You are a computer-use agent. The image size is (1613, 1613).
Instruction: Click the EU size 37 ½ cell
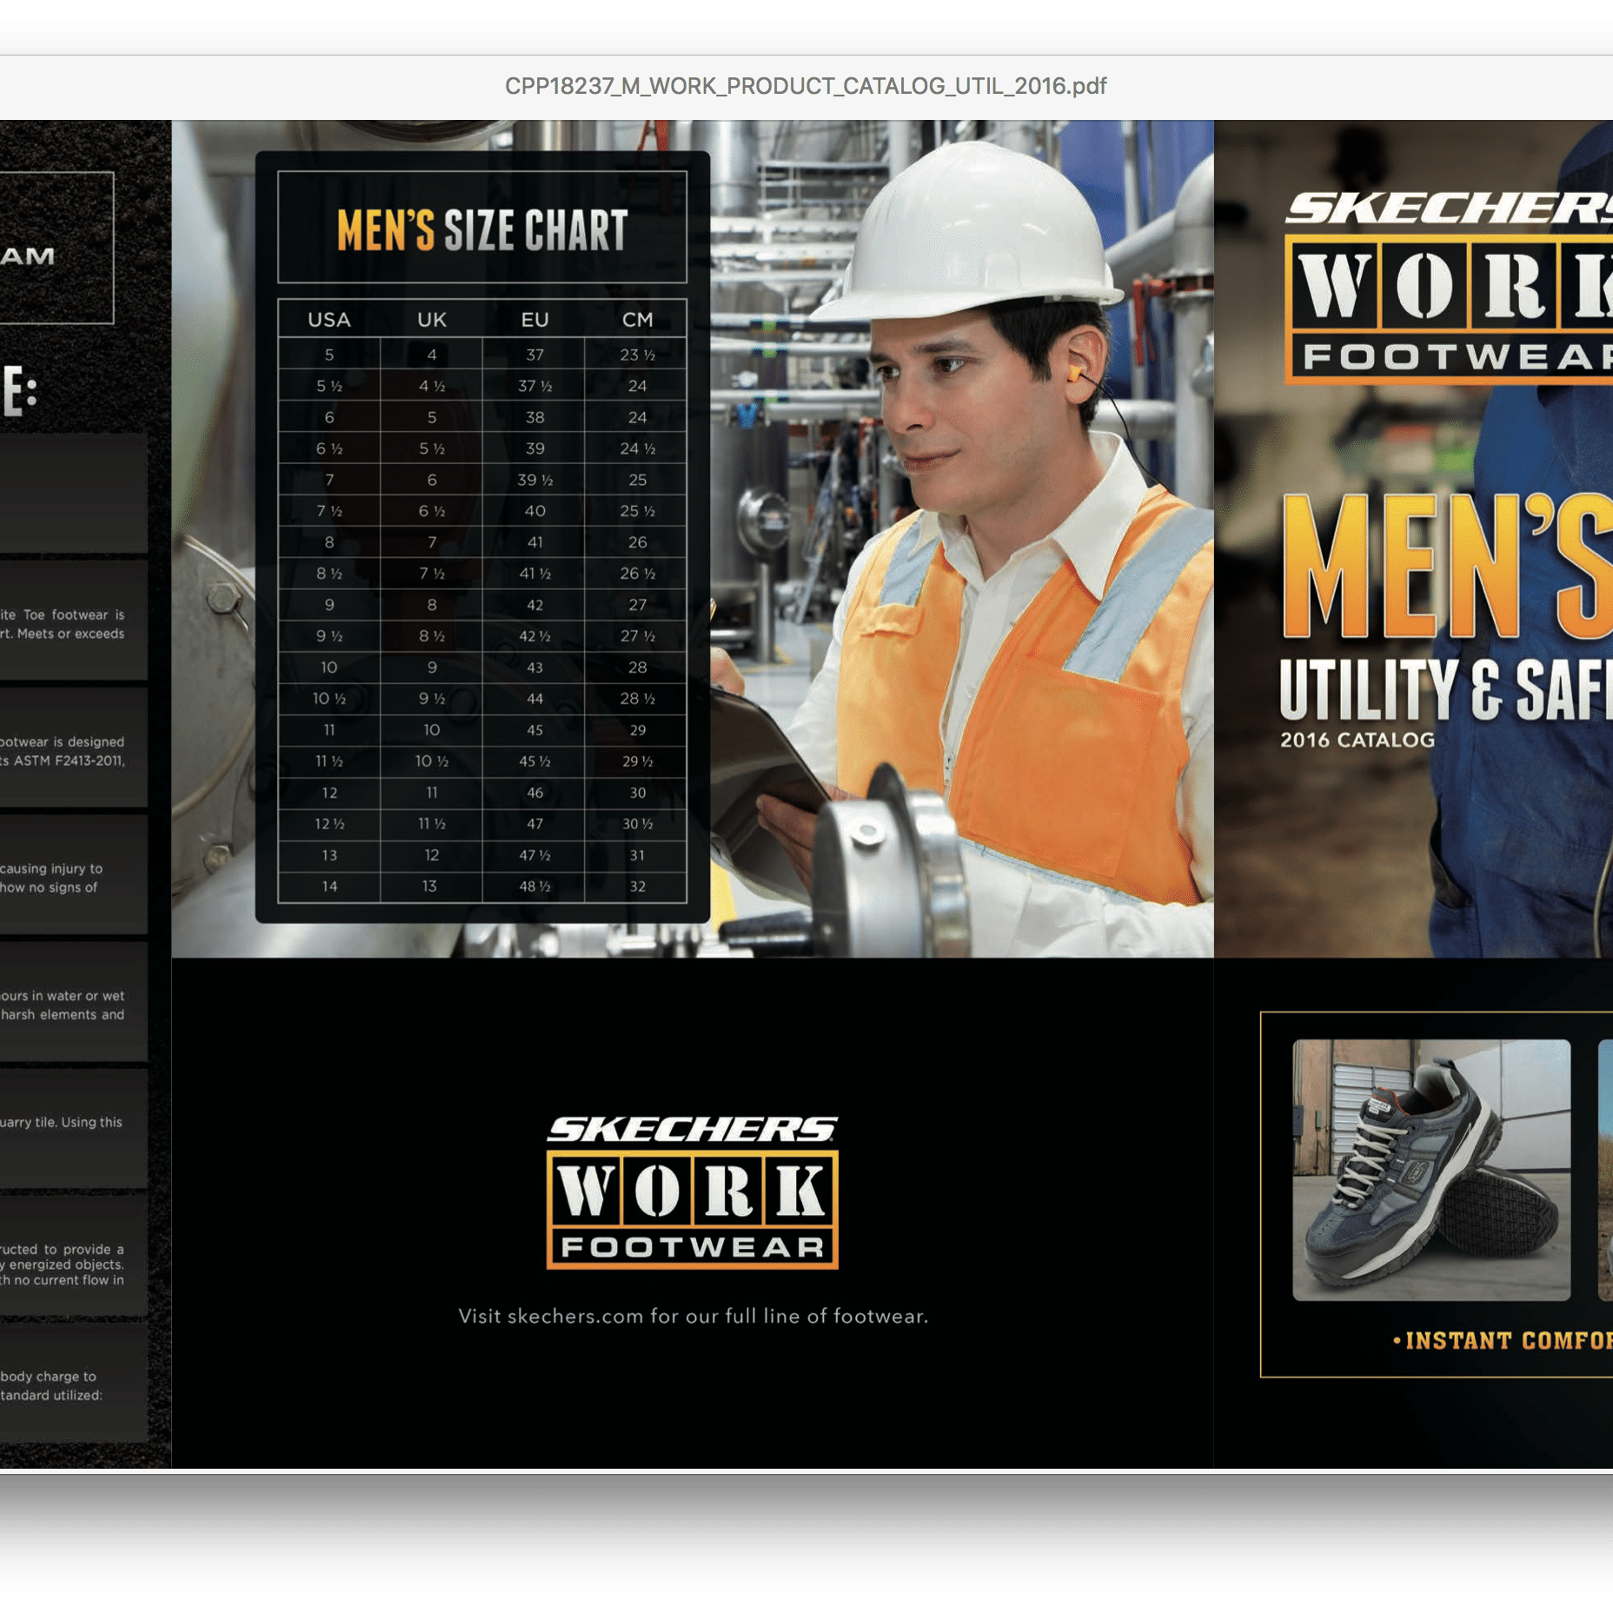click(534, 386)
